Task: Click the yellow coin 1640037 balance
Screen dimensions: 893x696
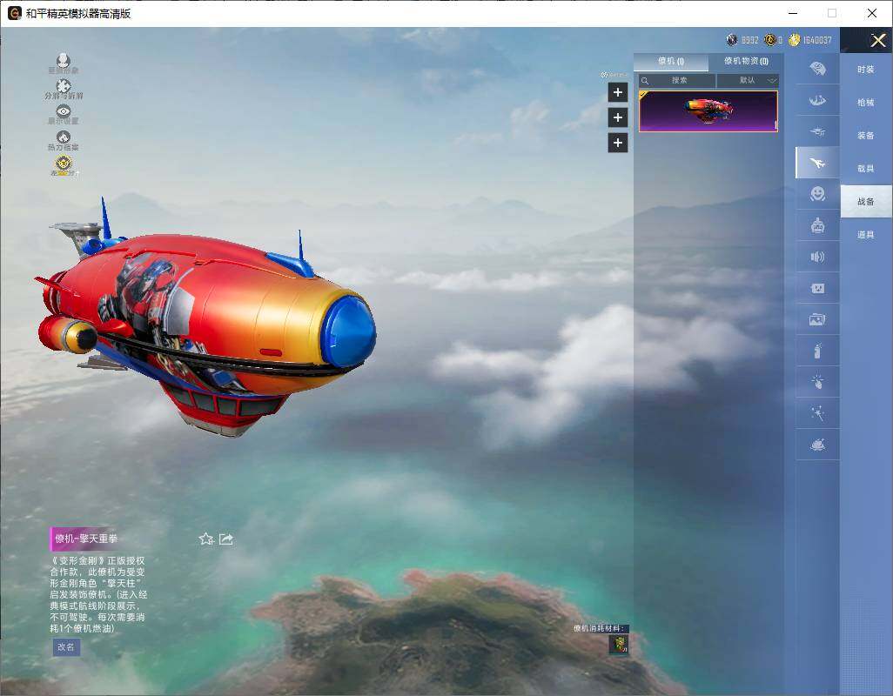Action: click(810, 40)
